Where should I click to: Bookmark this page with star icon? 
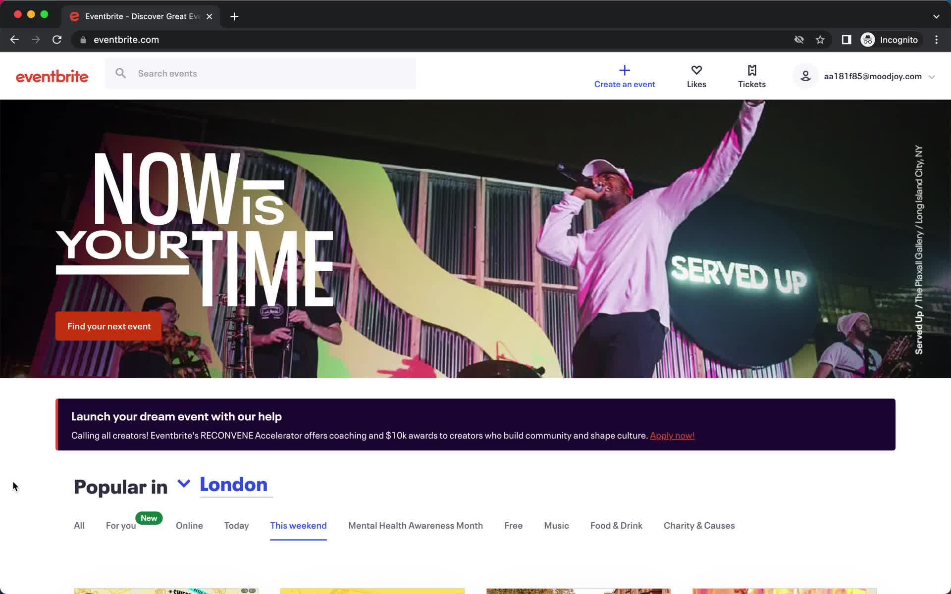pyautogui.click(x=820, y=40)
